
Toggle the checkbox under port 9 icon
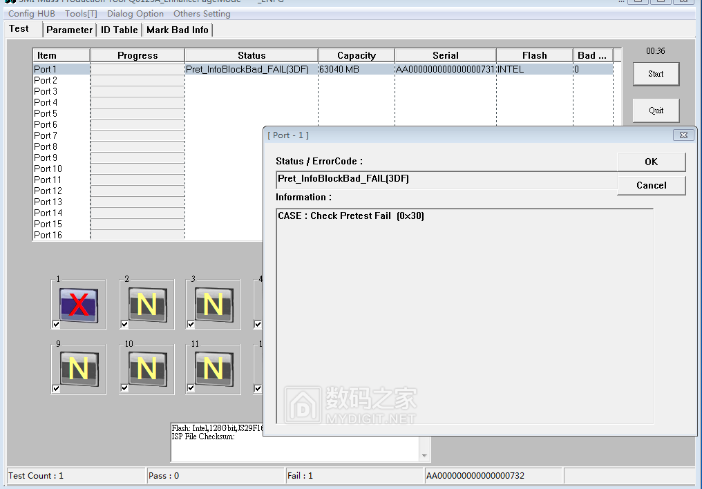pyautogui.click(x=56, y=388)
